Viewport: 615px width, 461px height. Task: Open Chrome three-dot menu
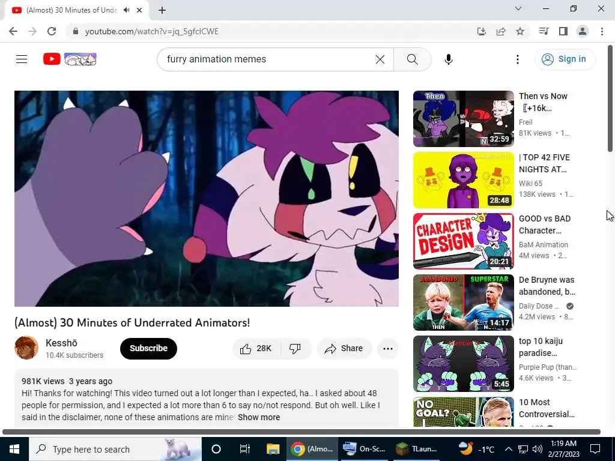[x=602, y=31]
